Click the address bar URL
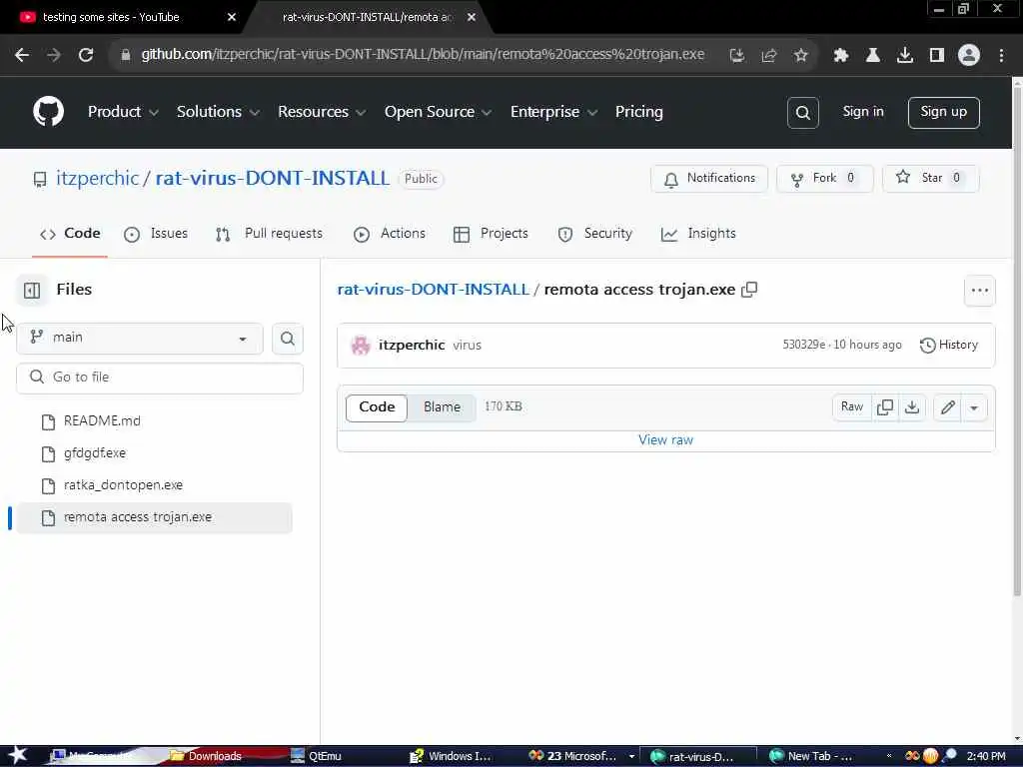Screen dimensions: 1023x767 (x=423, y=55)
